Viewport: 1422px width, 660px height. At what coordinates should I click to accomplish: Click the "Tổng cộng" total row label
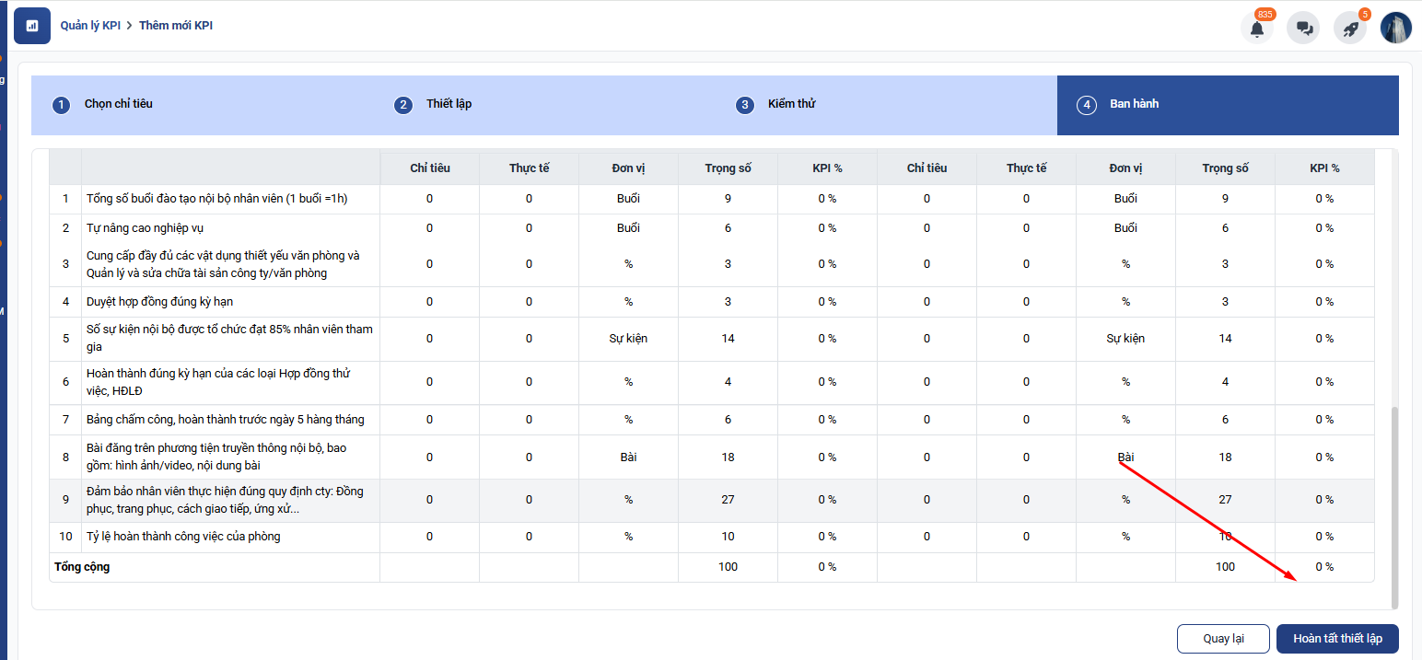pyautogui.click(x=82, y=567)
